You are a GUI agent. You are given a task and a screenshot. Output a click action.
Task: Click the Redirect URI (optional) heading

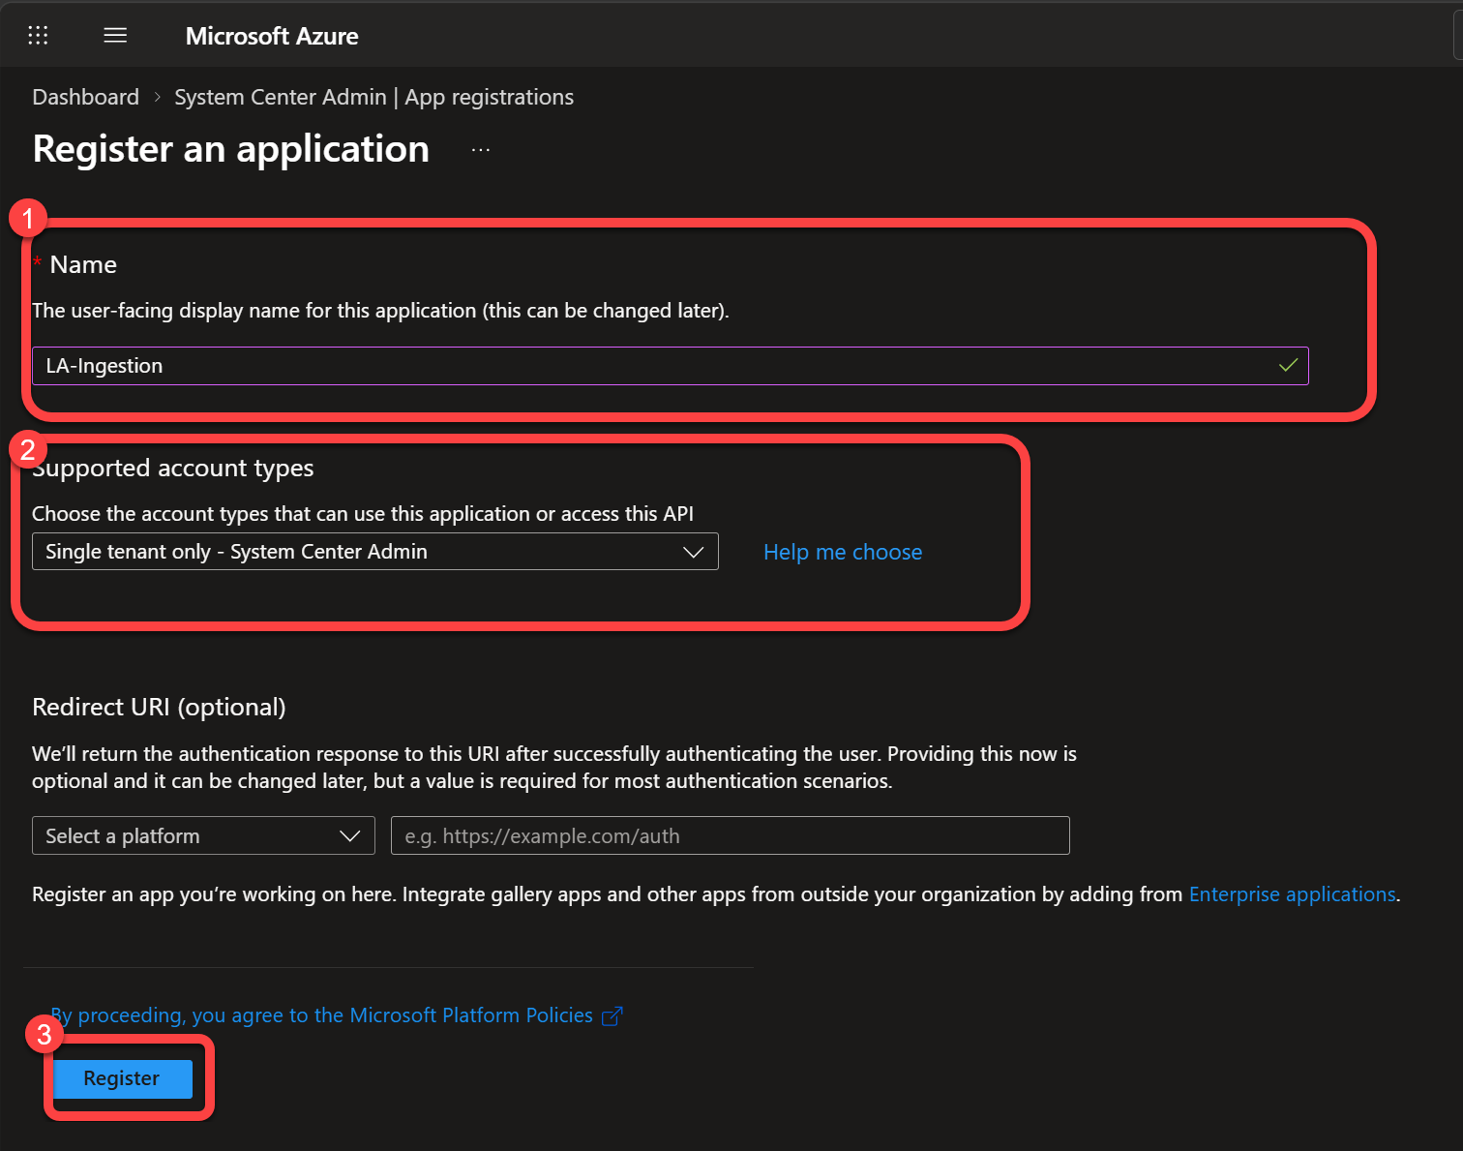159,708
